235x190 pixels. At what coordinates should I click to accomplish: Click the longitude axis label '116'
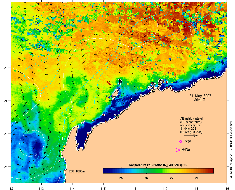(x=134, y=189)
